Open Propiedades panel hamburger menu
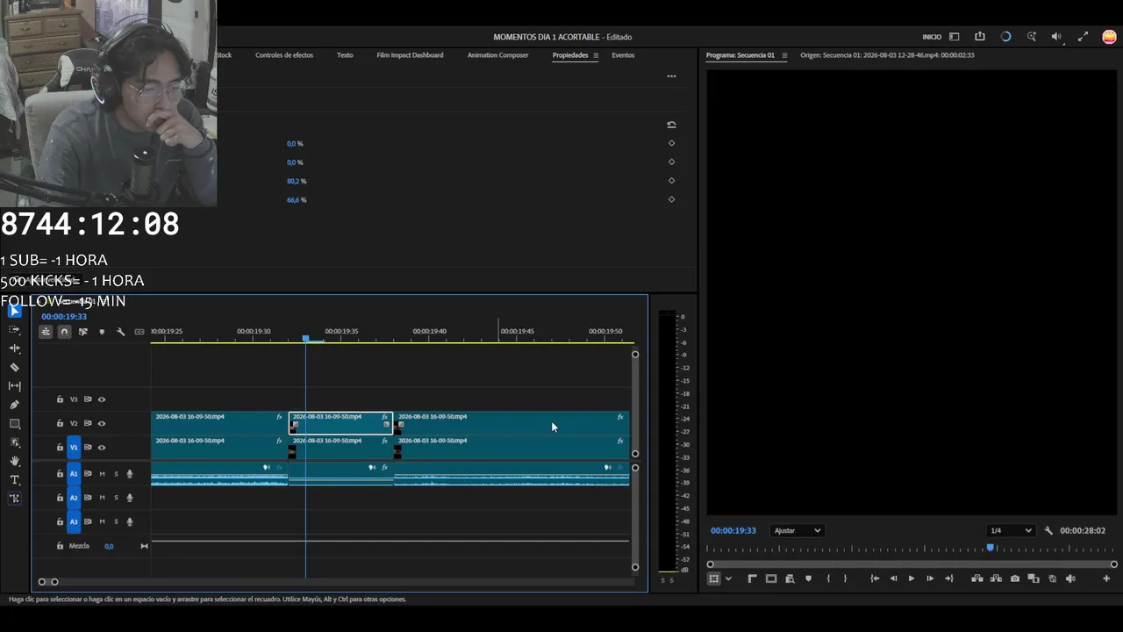 [x=596, y=55]
